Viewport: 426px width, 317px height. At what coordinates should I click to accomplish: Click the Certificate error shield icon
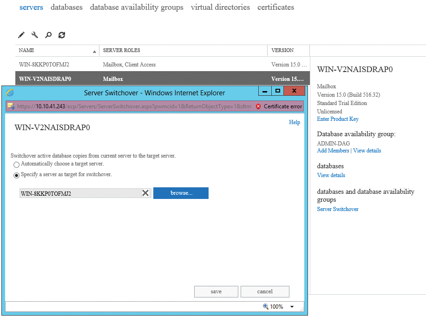(x=258, y=106)
